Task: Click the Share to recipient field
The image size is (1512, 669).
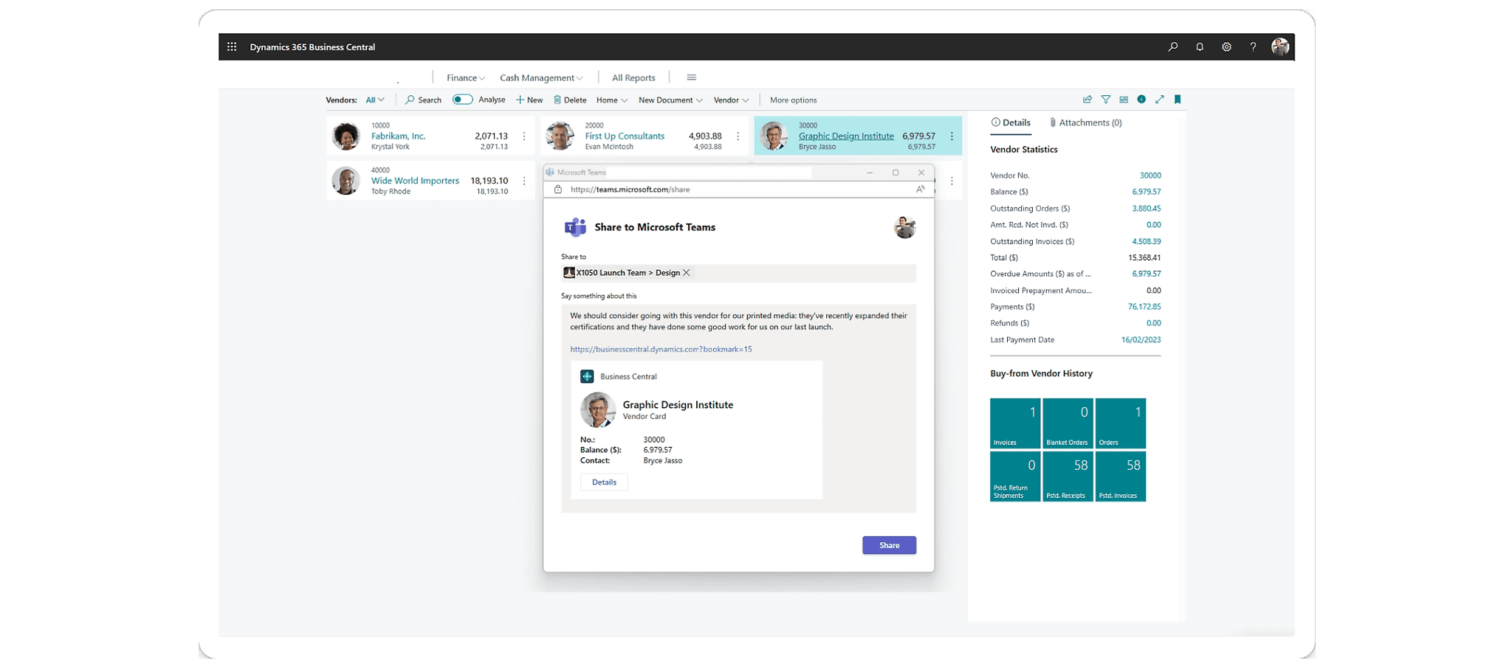Action: [x=738, y=273]
